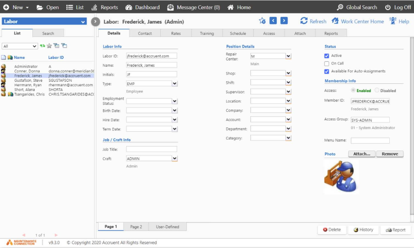
Task: Uncheck the Active checkbox
Action: pos(326,56)
